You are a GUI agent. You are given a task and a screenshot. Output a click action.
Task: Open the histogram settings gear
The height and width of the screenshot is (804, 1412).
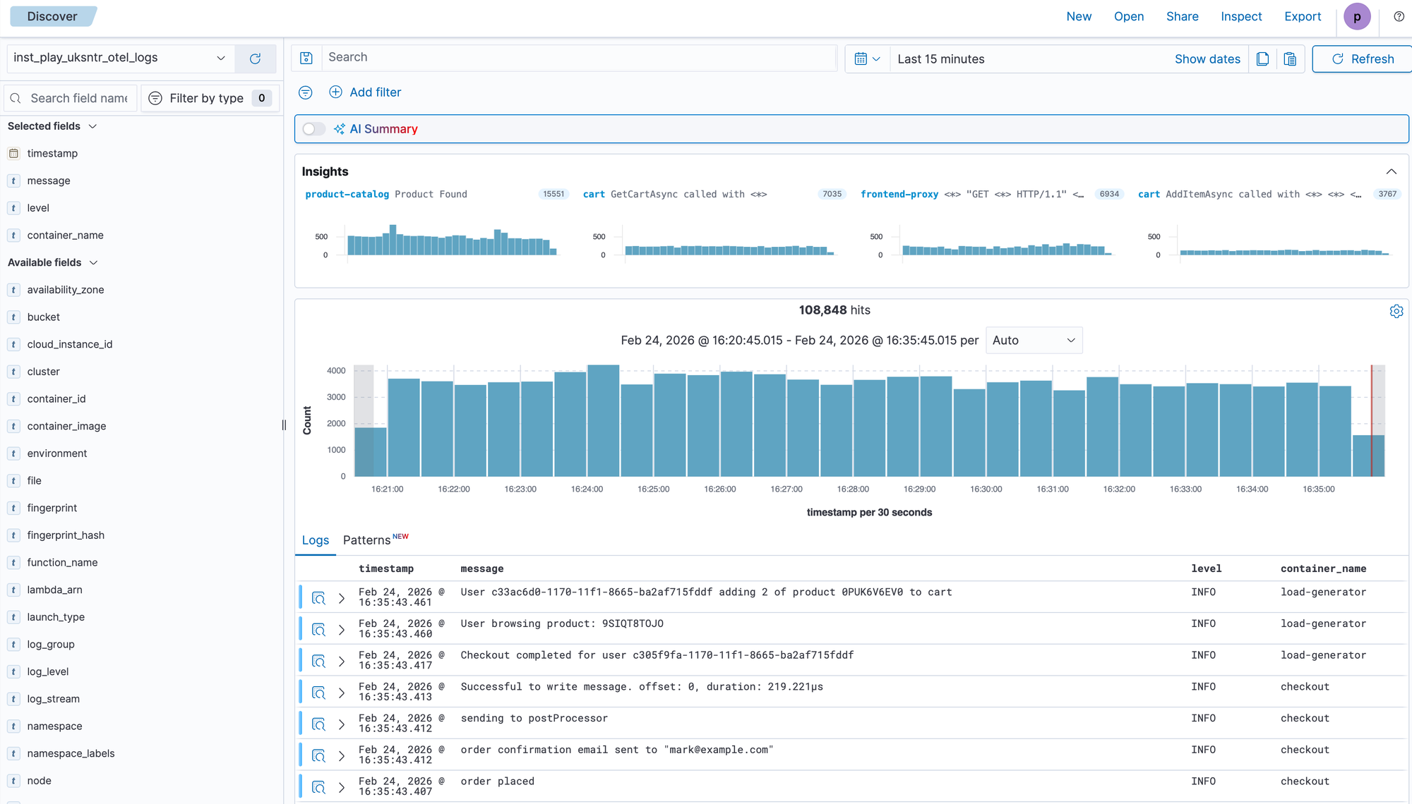tap(1396, 310)
